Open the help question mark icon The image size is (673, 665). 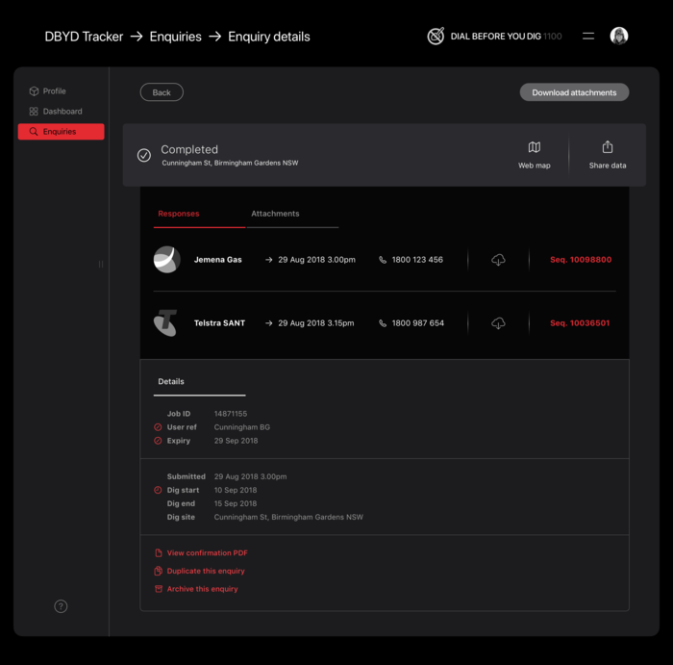pos(61,606)
